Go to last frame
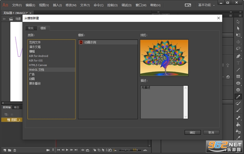 (76, 150)
